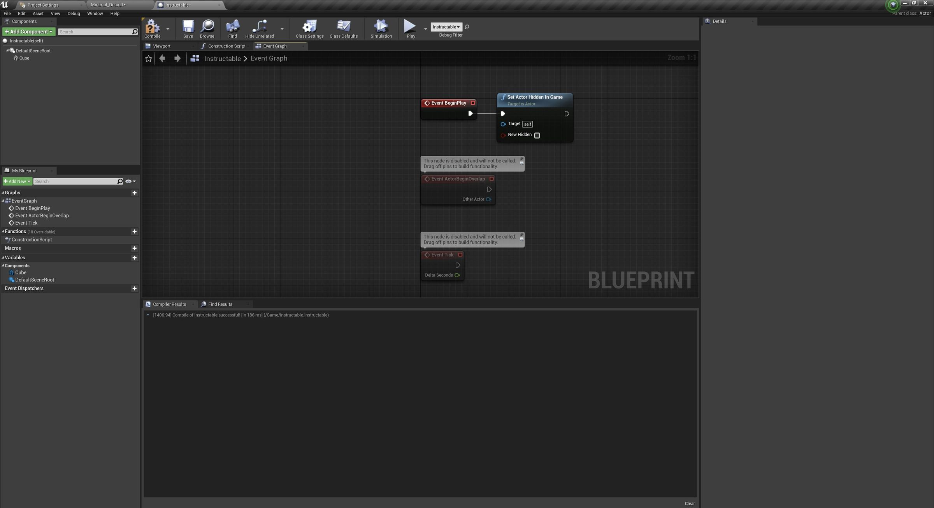
Task: Start a Simulation session
Action: coord(381,29)
